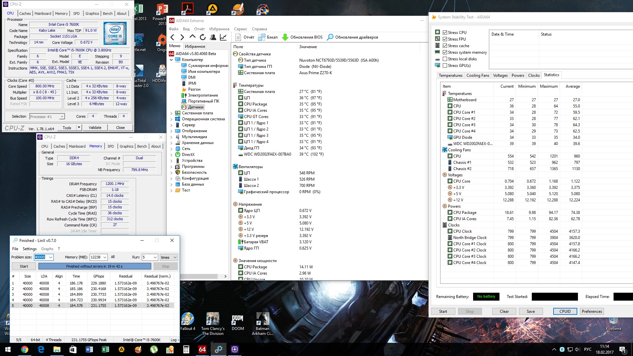This screenshot has height=356, width=633.
Task: Expand Системная плата tree node
Action: point(171,113)
